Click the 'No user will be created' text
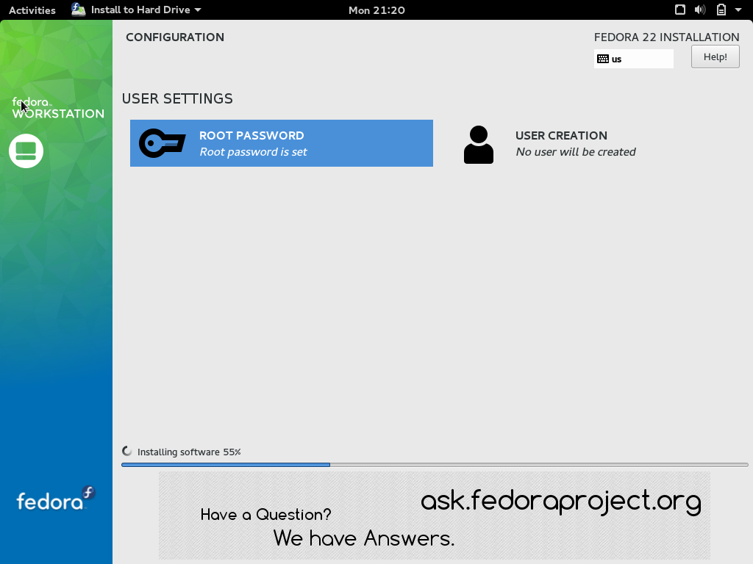This screenshot has height=564, width=753. 575,152
